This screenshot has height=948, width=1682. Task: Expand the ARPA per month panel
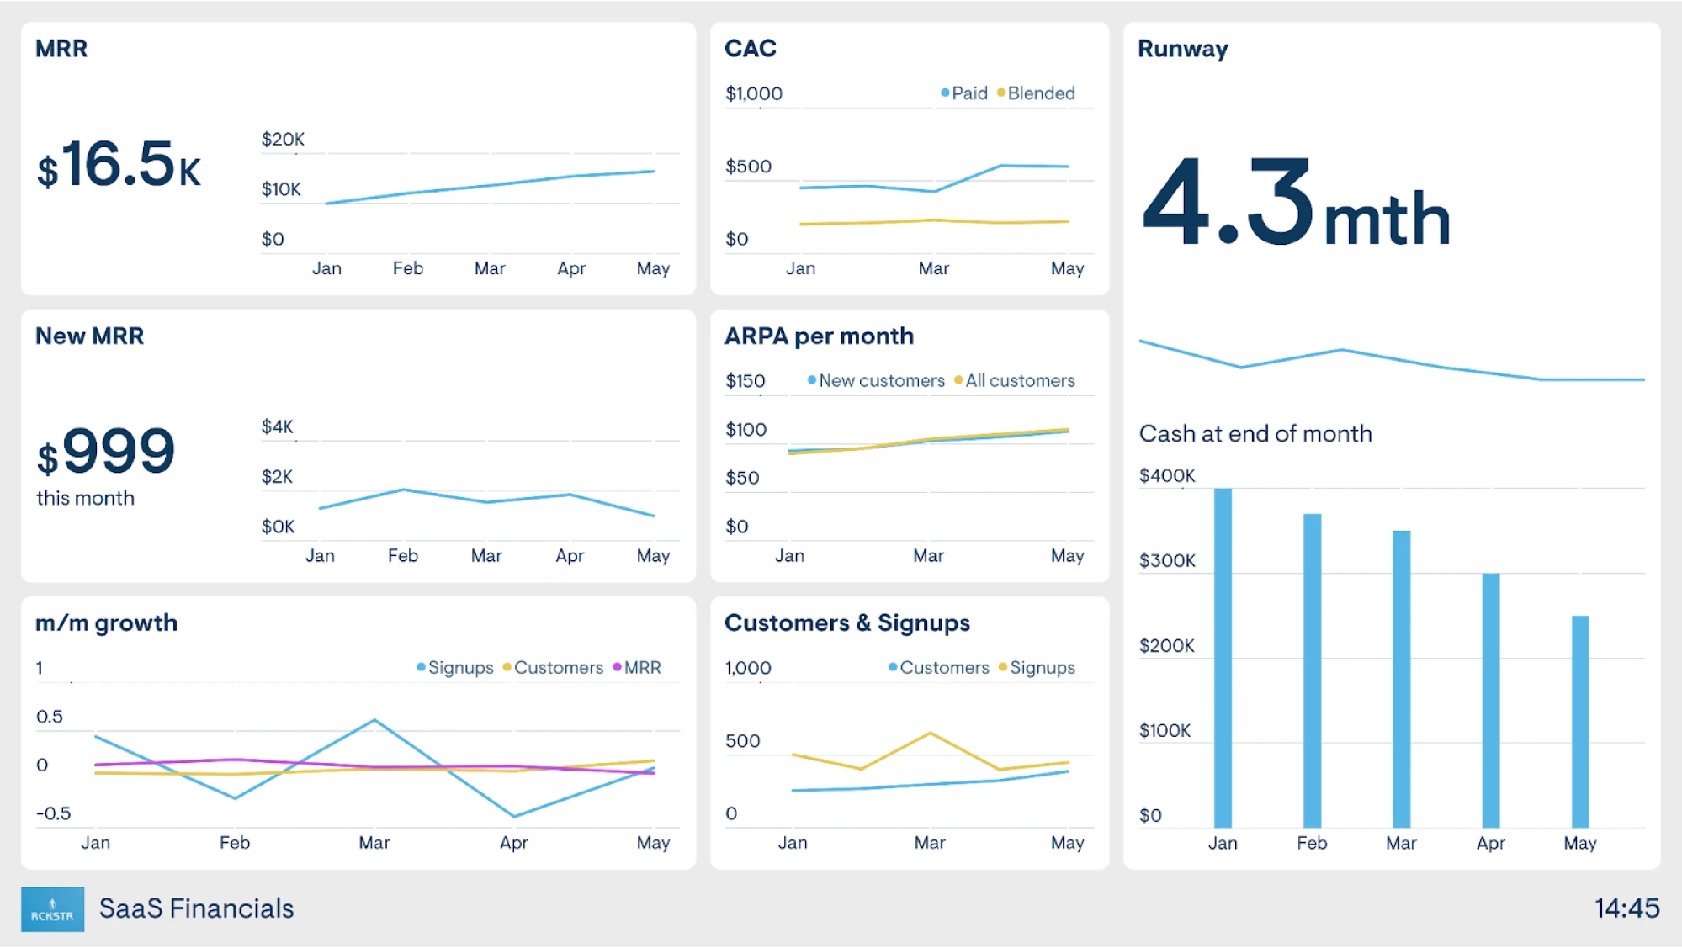(x=819, y=336)
